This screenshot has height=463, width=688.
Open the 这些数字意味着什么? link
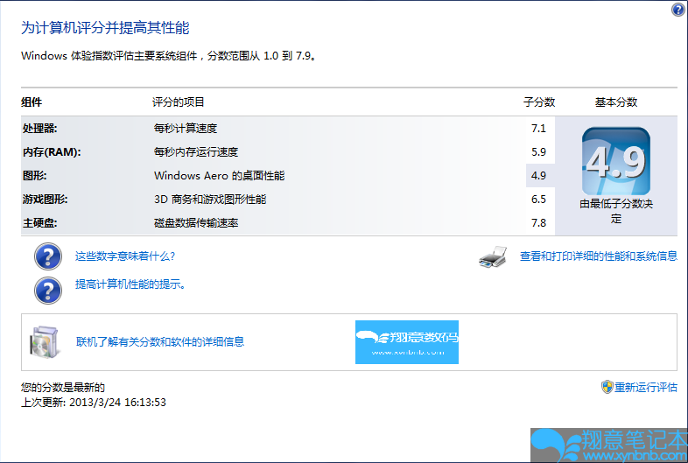125,256
